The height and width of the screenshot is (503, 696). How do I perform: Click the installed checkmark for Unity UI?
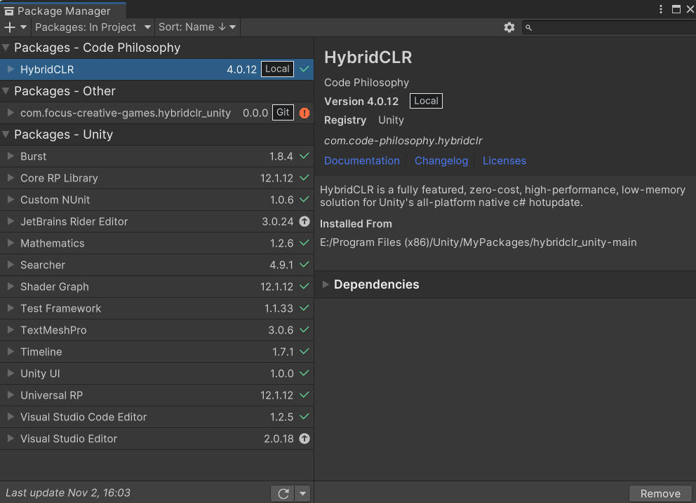pyautogui.click(x=304, y=373)
